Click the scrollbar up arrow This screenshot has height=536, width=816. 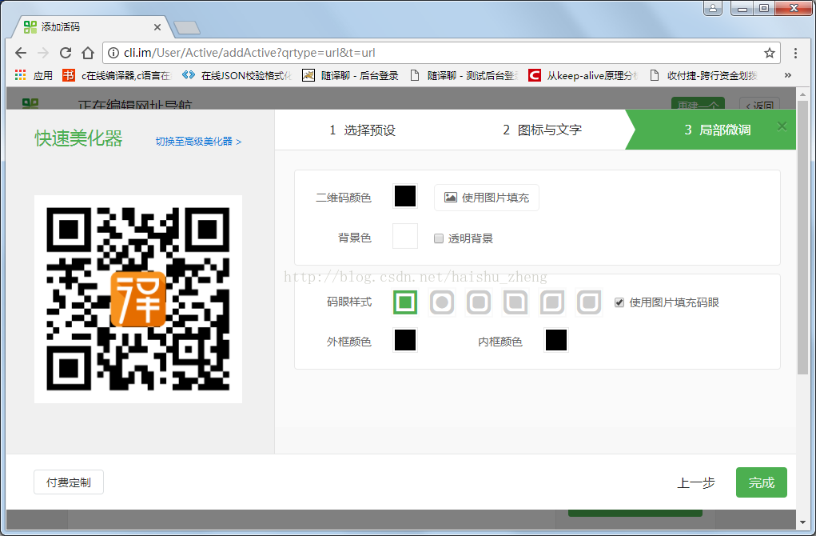802,94
